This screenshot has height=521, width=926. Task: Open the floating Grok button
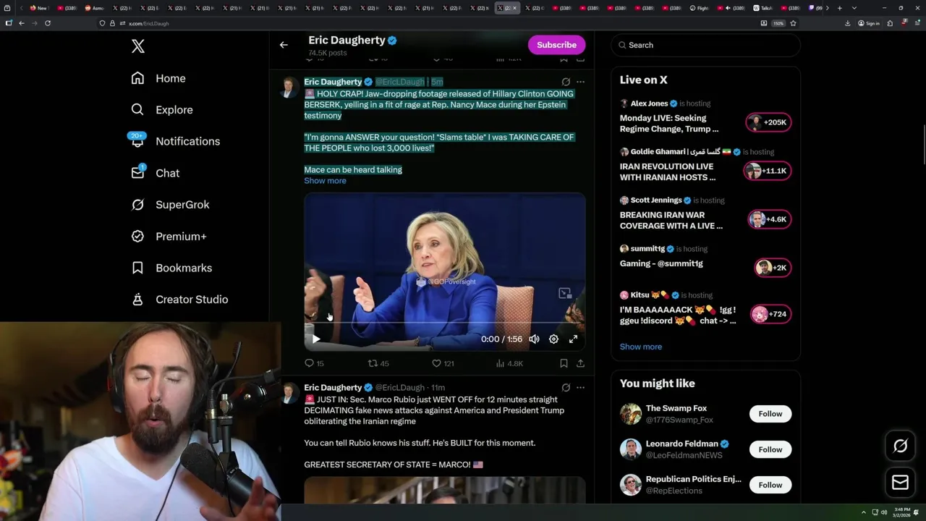point(901,446)
